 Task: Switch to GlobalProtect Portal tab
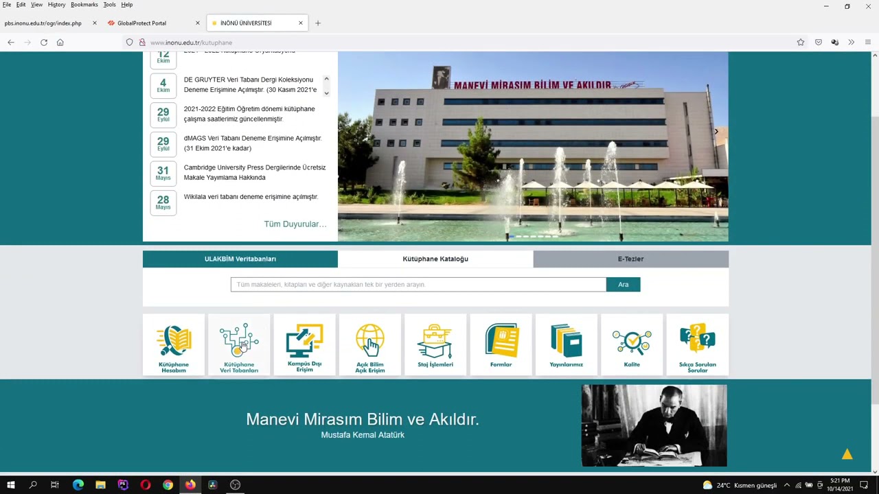[x=154, y=23]
